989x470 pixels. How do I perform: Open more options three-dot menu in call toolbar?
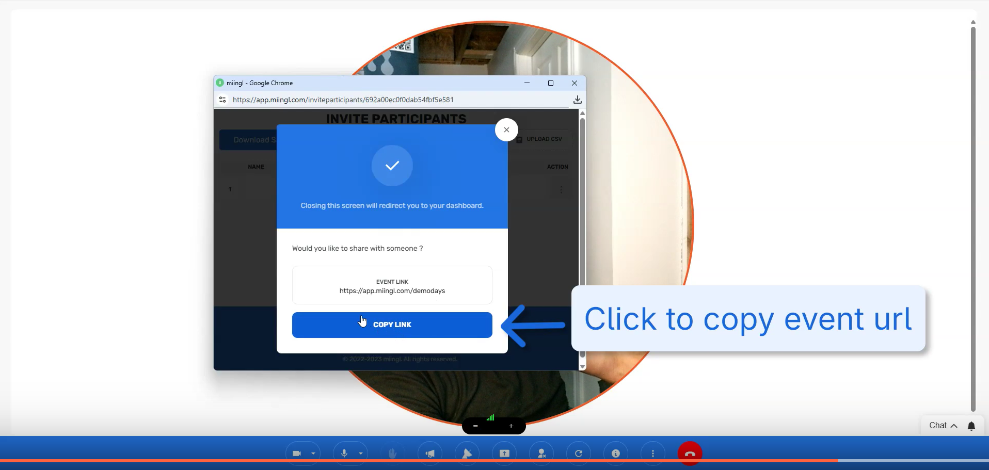[x=653, y=453]
